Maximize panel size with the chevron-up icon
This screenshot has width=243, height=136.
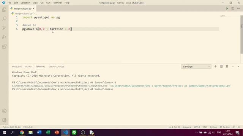click(233, 66)
